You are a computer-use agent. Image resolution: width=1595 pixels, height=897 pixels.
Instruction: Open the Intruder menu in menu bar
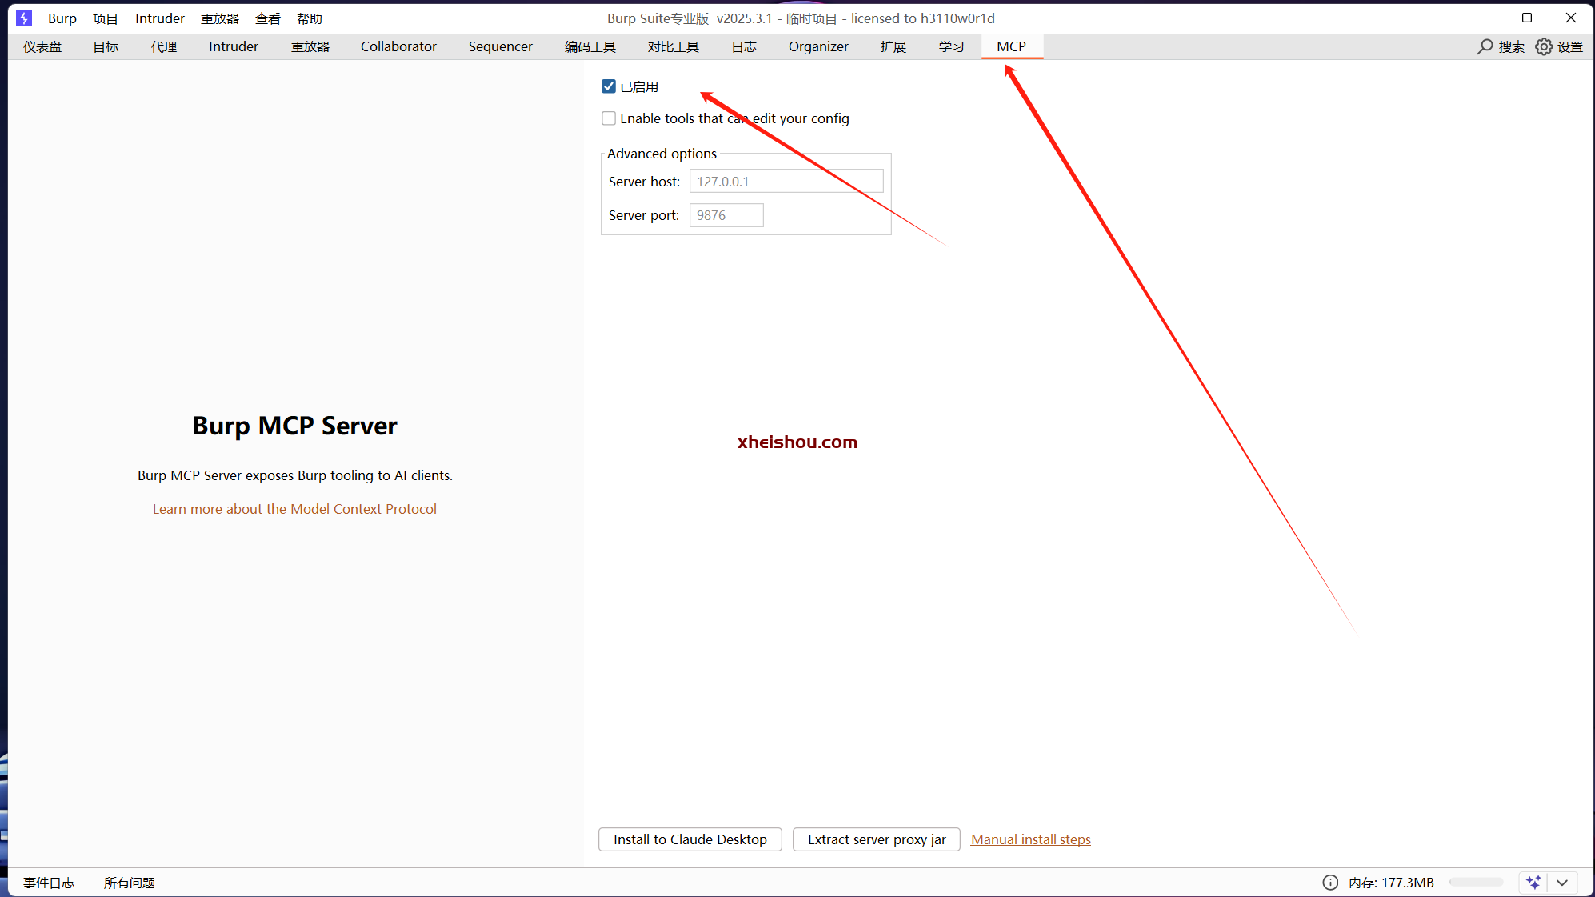click(x=160, y=18)
